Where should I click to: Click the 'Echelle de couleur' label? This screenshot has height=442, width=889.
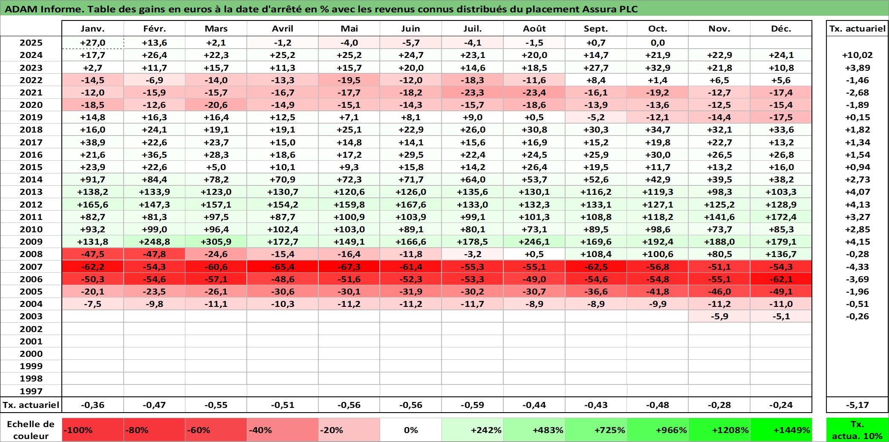pyautogui.click(x=31, y=430)
